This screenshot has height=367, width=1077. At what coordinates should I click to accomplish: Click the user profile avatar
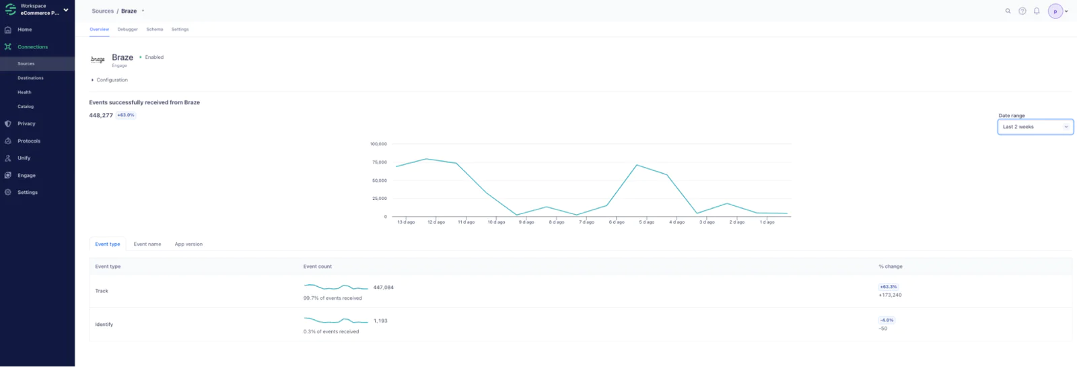coord(1055,11)
